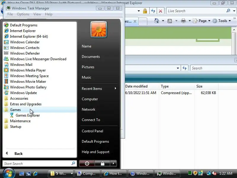Close the current Internet Explorer tab
Viewport: 237px width, 178px height.
pos(135,21)
